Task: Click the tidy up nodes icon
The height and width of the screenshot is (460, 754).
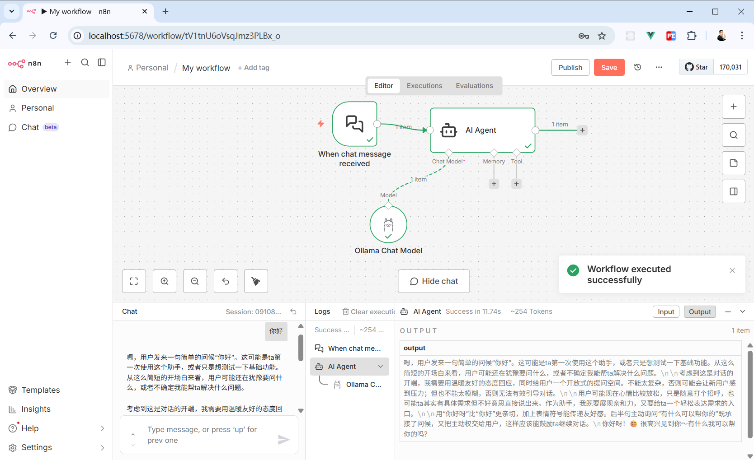Action: click(256, 281)
